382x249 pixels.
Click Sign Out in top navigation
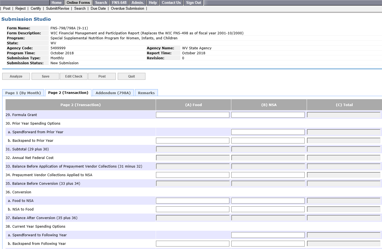[193, 3]
